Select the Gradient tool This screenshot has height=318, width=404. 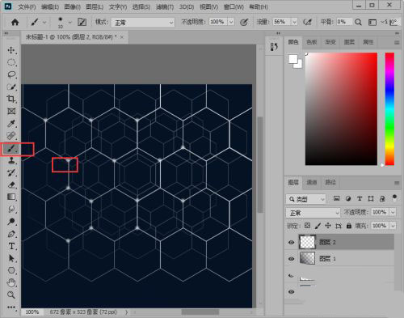[11, 197]
